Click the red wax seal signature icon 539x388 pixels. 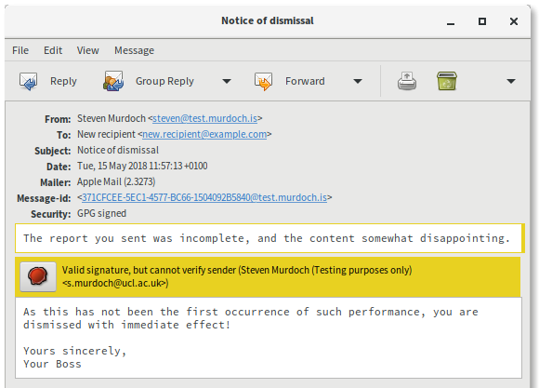point(38,276)
